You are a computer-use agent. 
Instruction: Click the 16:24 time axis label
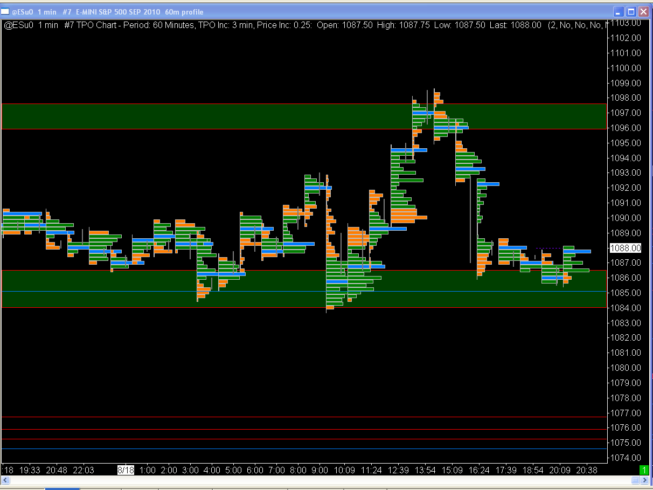click(479, 470)
